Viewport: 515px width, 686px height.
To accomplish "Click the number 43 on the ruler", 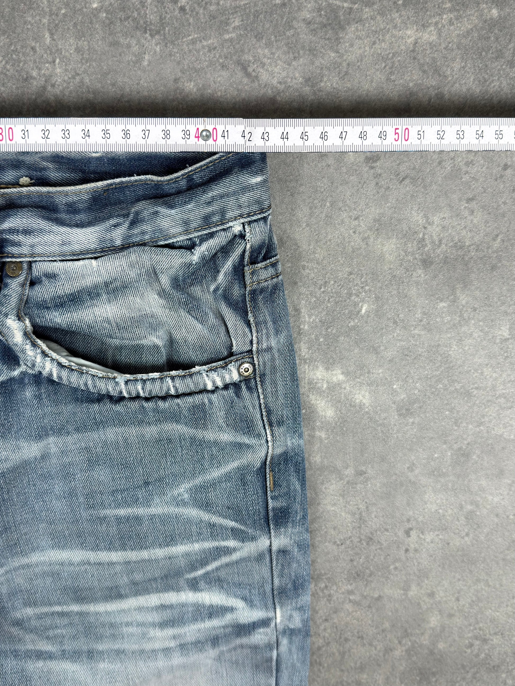I will (x=265, y=136).
